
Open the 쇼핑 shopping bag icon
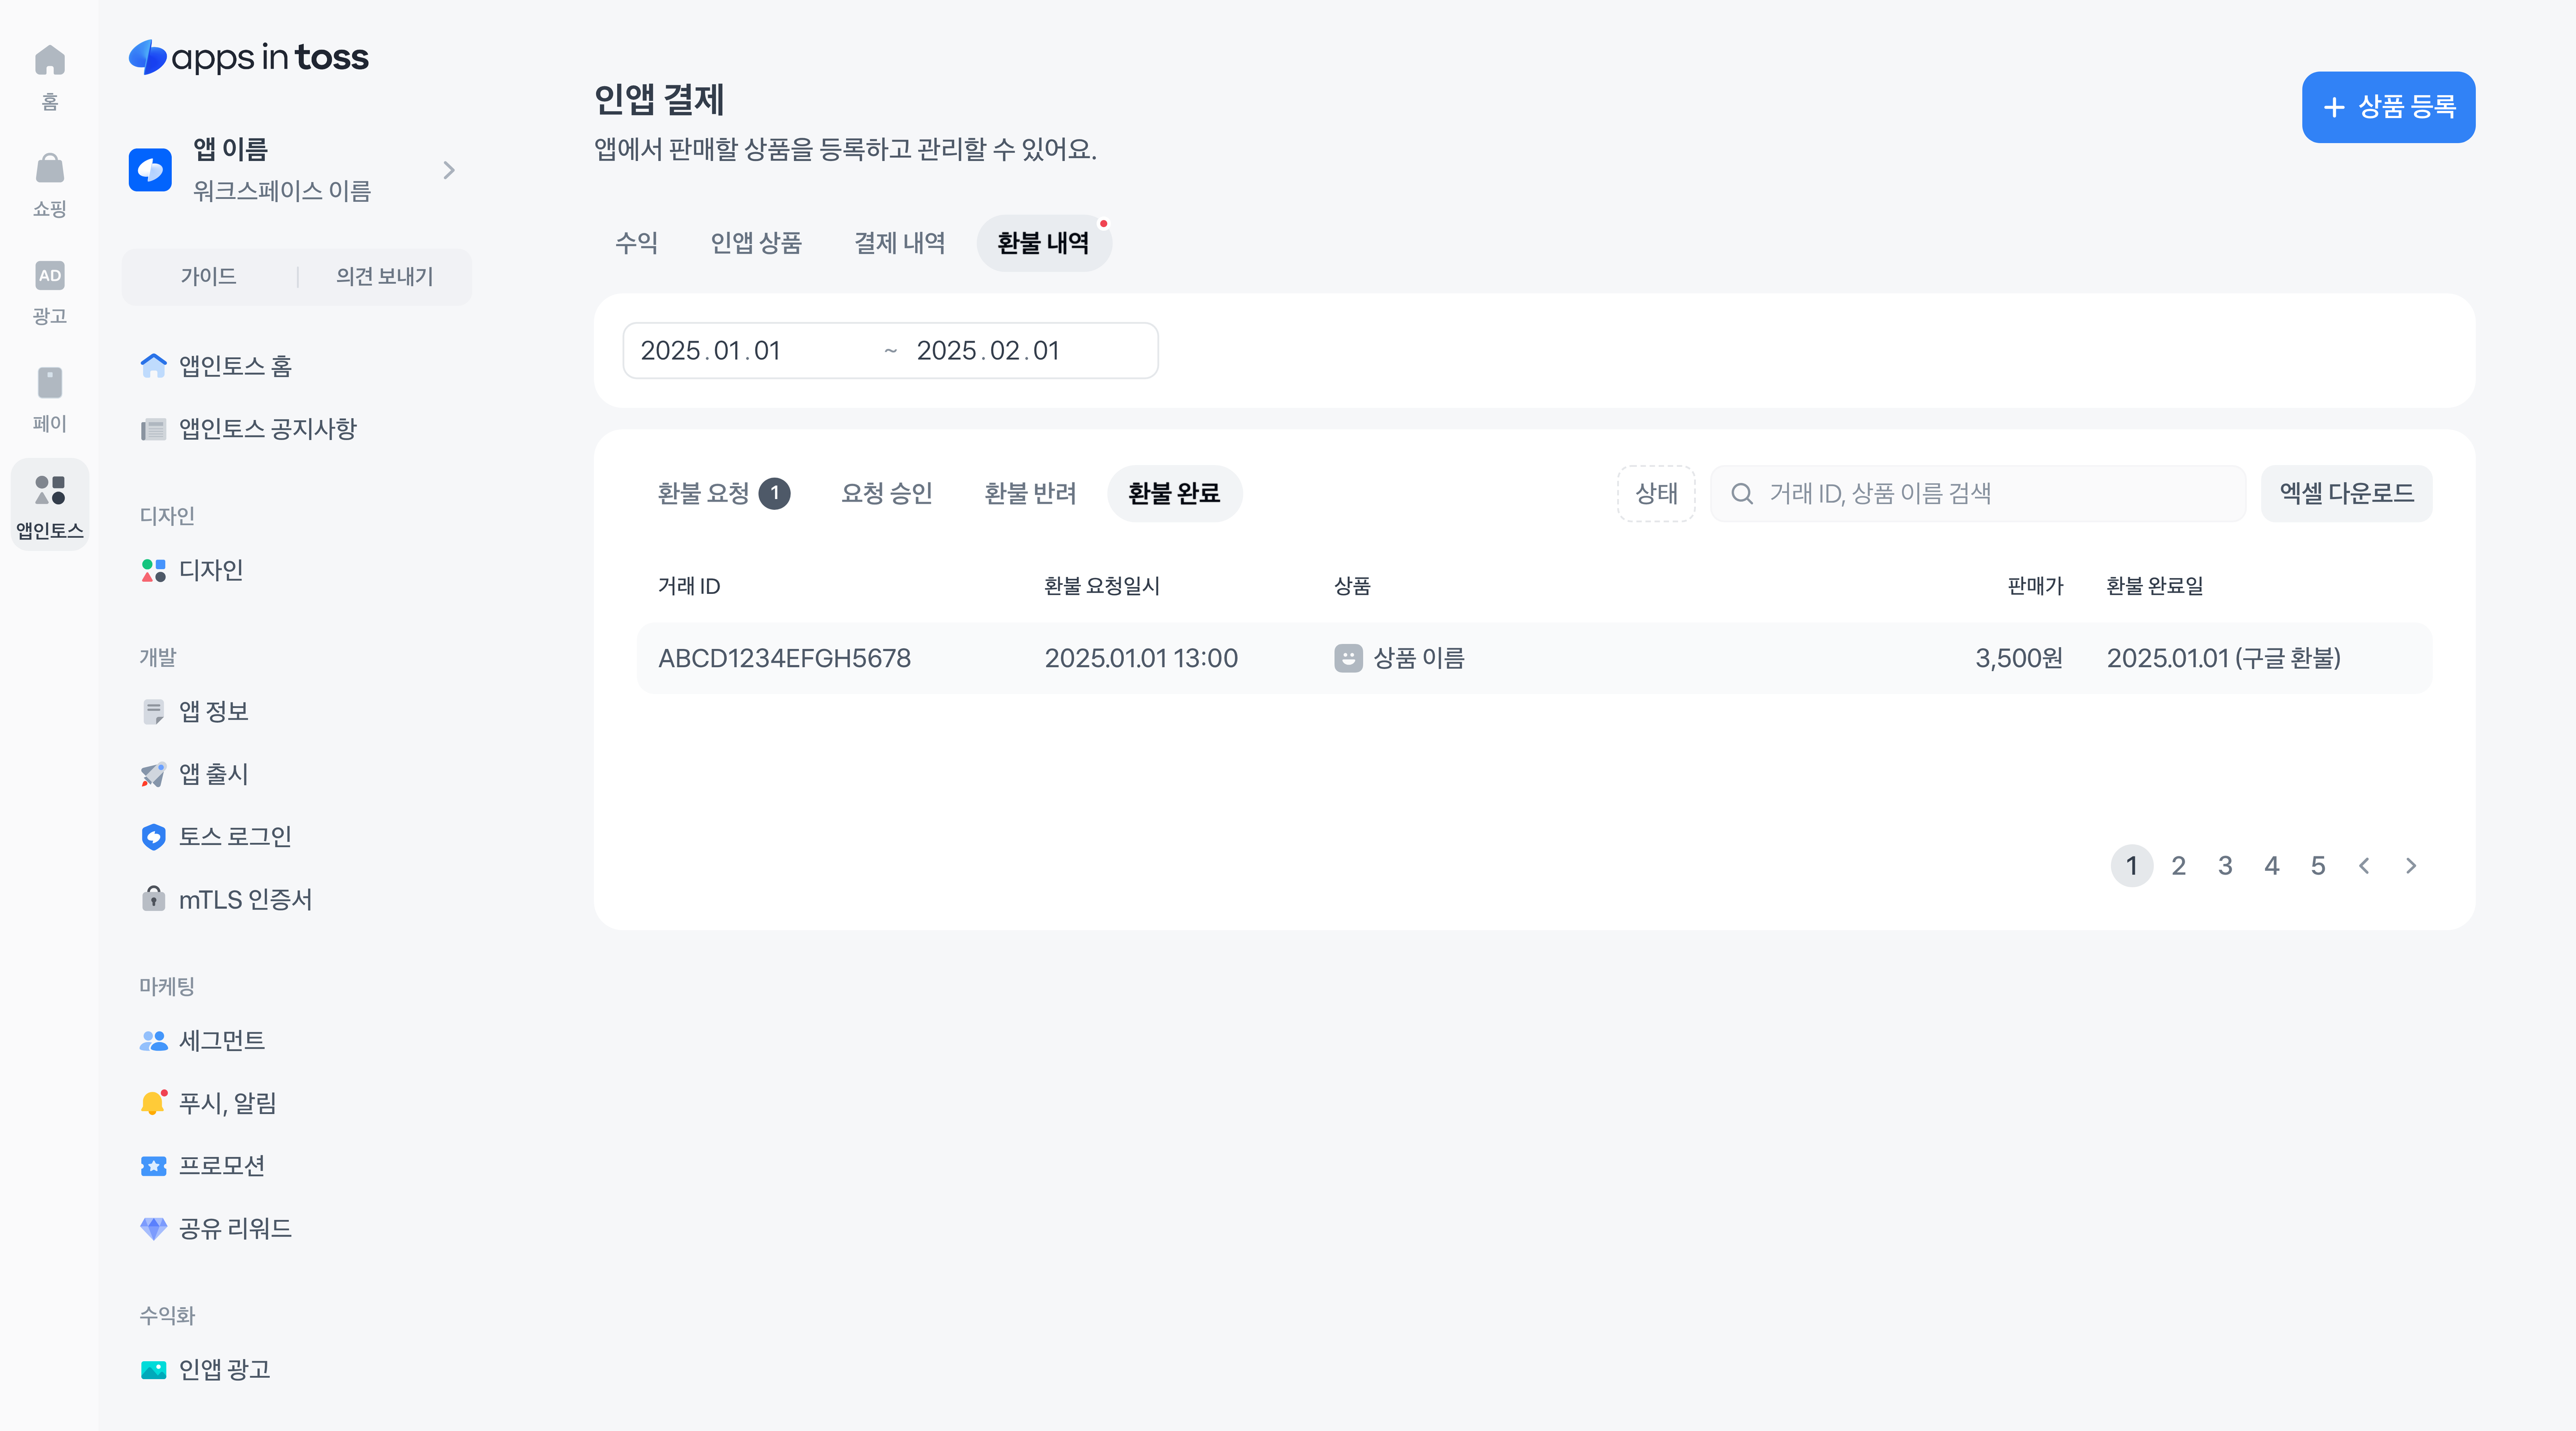[49, 169]
